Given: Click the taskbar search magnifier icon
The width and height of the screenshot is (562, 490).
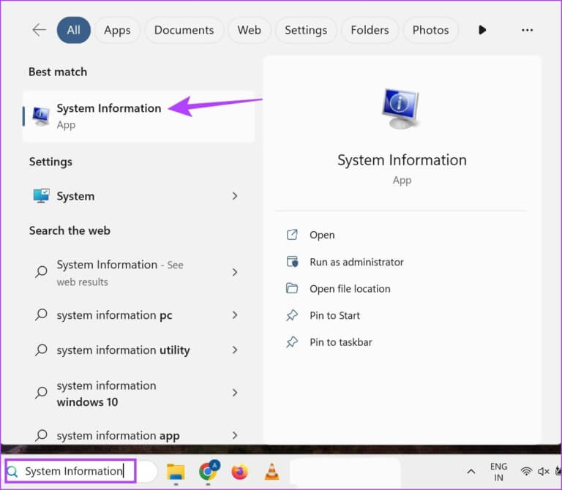Looking at the screenshot, I should coord(12,472).
